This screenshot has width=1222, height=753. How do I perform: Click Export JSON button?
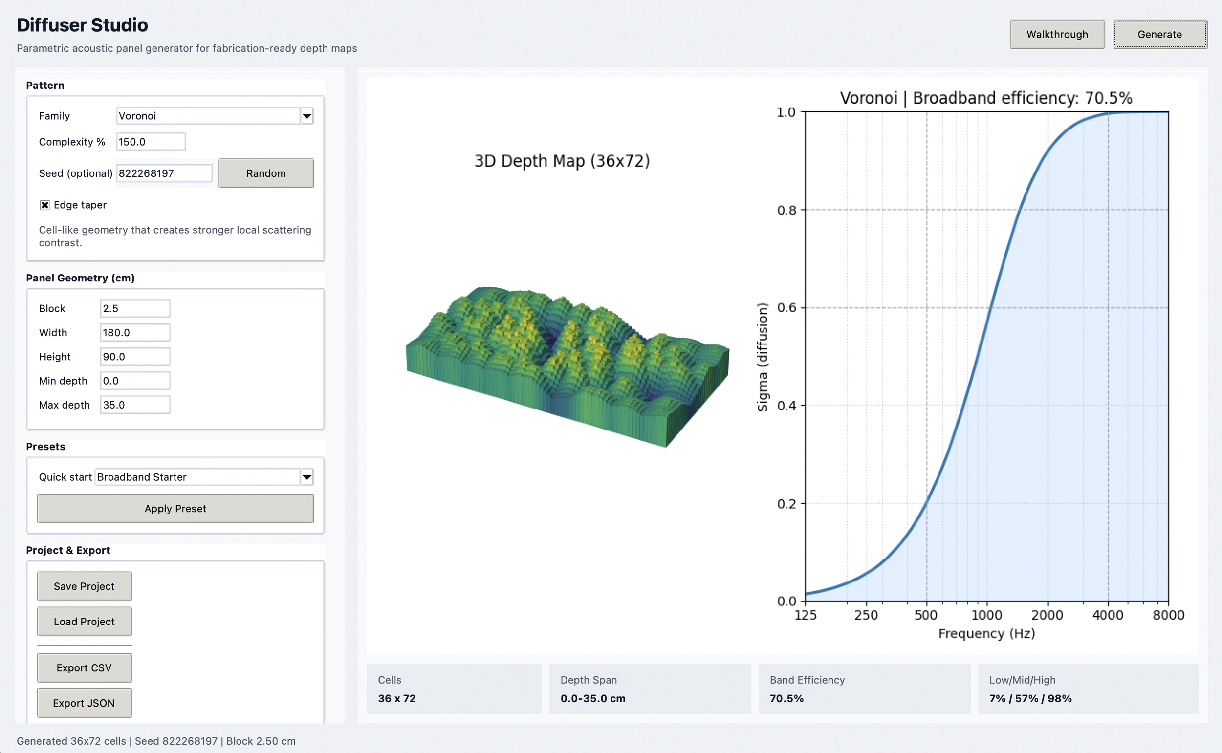(84, 703)
